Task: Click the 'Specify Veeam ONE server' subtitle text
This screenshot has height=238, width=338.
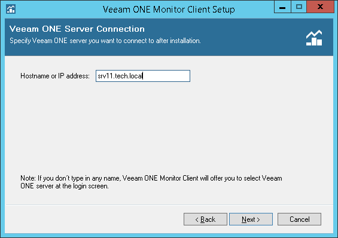Action: click(105, 41)
